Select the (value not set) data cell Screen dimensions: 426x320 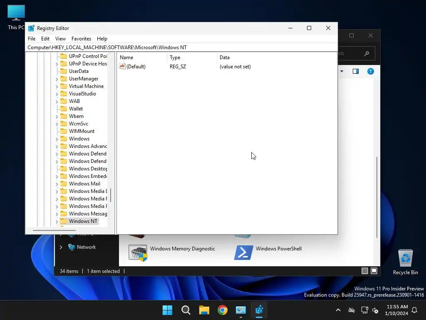click(x=235, y=66)
